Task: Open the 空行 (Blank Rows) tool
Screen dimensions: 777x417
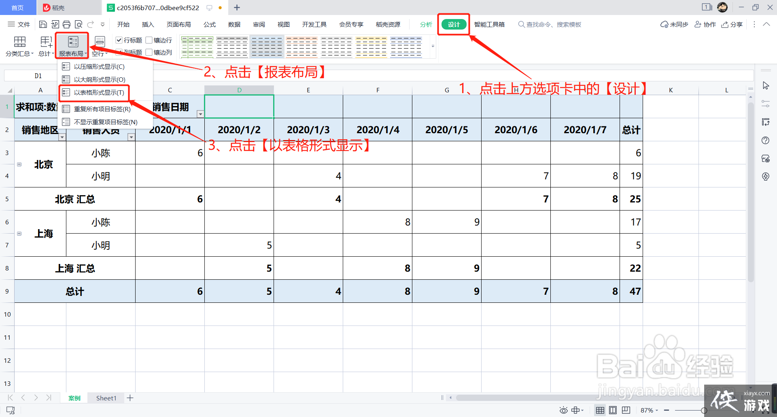Action: 100,46
